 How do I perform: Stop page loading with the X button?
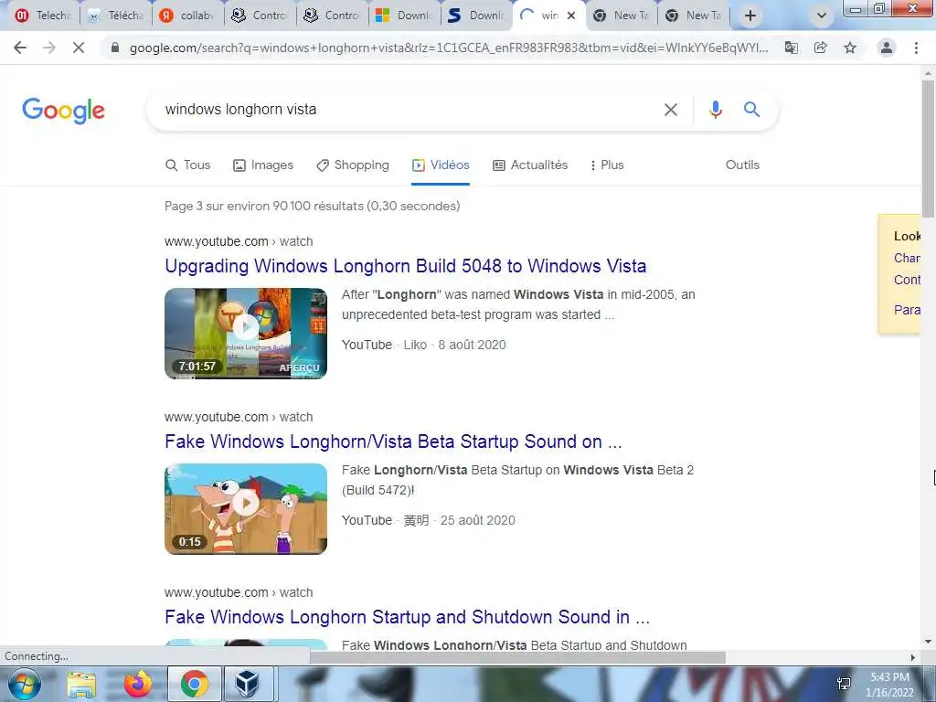coord(79,48)
